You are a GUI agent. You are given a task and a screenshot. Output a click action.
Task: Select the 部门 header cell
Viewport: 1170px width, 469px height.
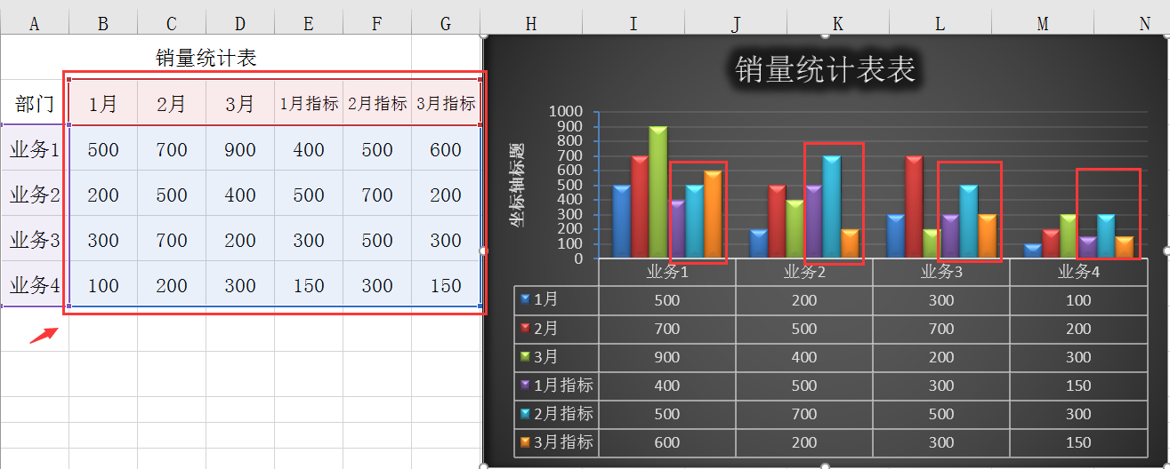click(x=35, y=103)
